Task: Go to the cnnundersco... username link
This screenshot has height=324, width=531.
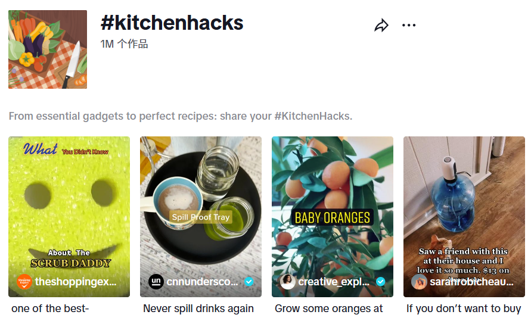Action: click(x=203, y=282)
